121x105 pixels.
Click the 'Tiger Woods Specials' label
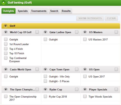coord(100,97)
